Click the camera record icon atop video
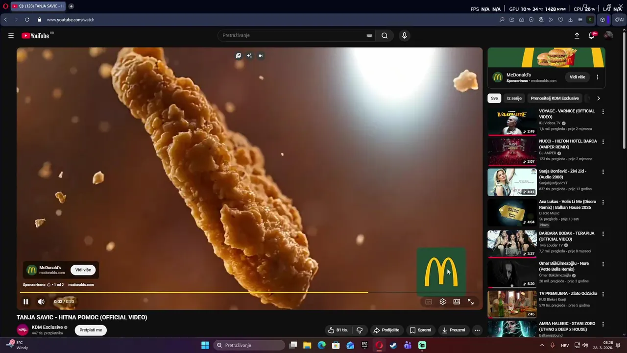Image resolution: width=627 pixels, height=353 pixels. click(x=261, y=56)
